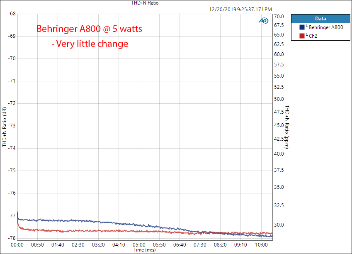
Task: Click the 00:00 tick label on the time axis
Action: (x=17, y=245)
